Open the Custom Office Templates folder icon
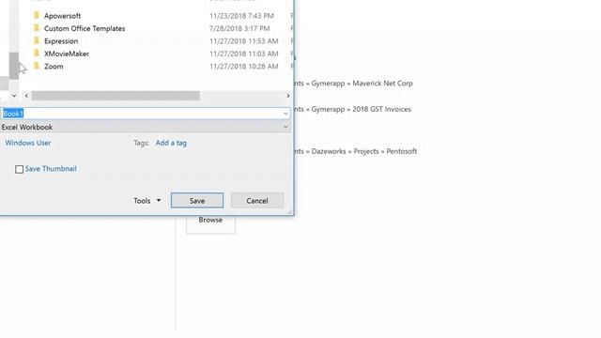Image resolution: width=601 pixels, height=338 pixels. [x=37, y=28]
